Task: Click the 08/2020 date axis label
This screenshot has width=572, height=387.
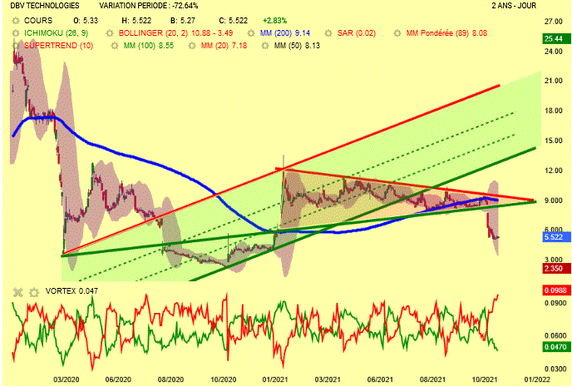Action: click(x=170, y=380)
